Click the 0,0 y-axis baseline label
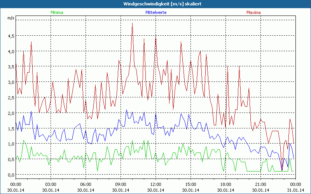 coord(11,175)
